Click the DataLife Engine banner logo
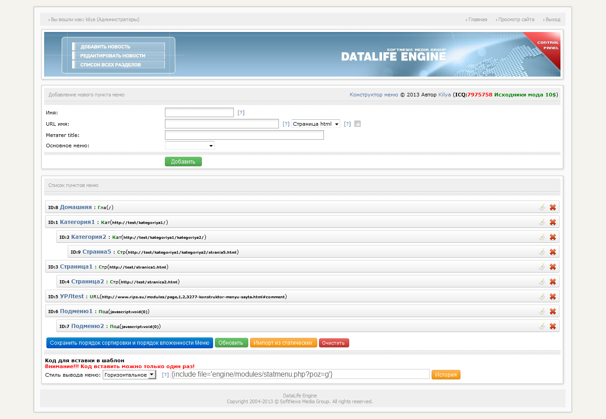The image size is (606, 419). pyautogui.click(x=393, y=55)
